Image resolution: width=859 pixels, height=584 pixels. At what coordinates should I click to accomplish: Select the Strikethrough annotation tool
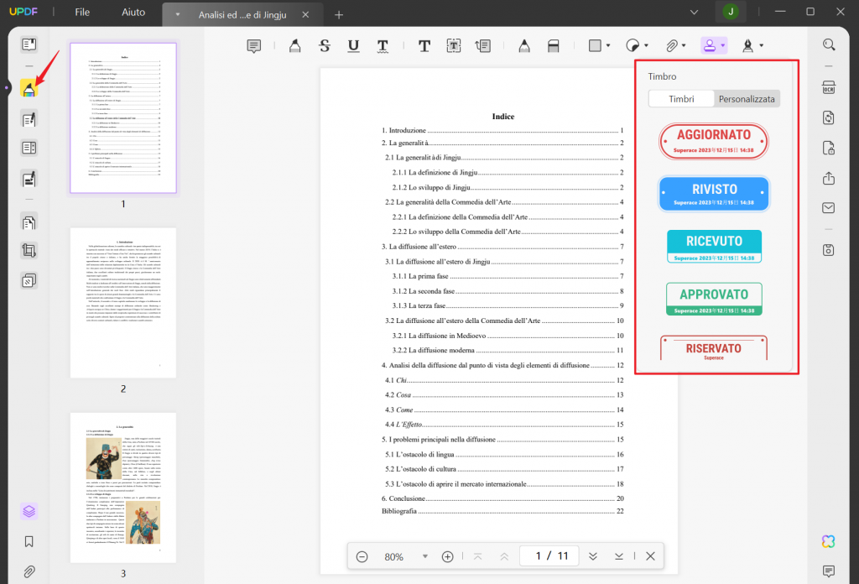click(324, 45)
